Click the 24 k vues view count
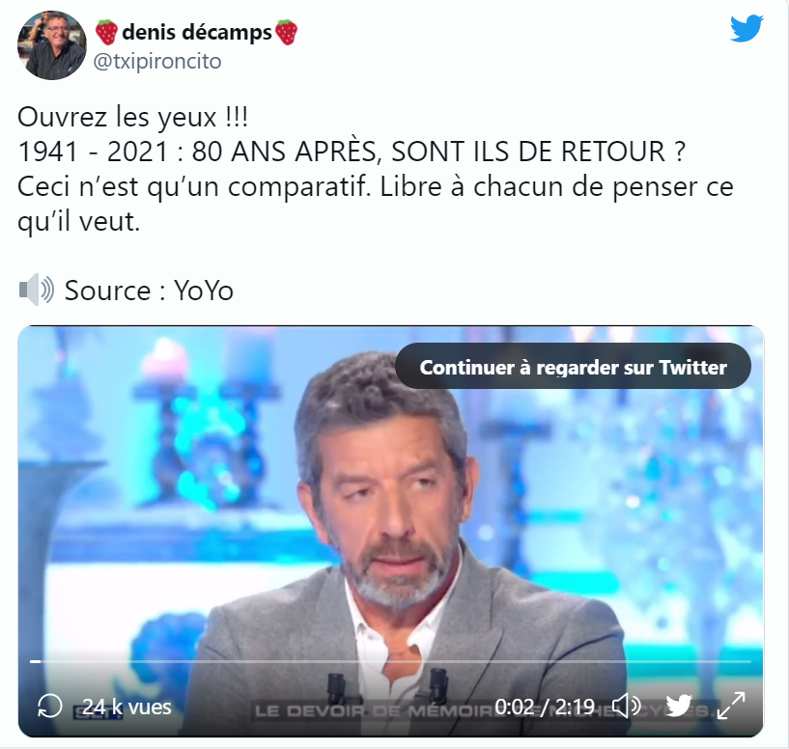 pyautogui.click(x=127, y=707)
